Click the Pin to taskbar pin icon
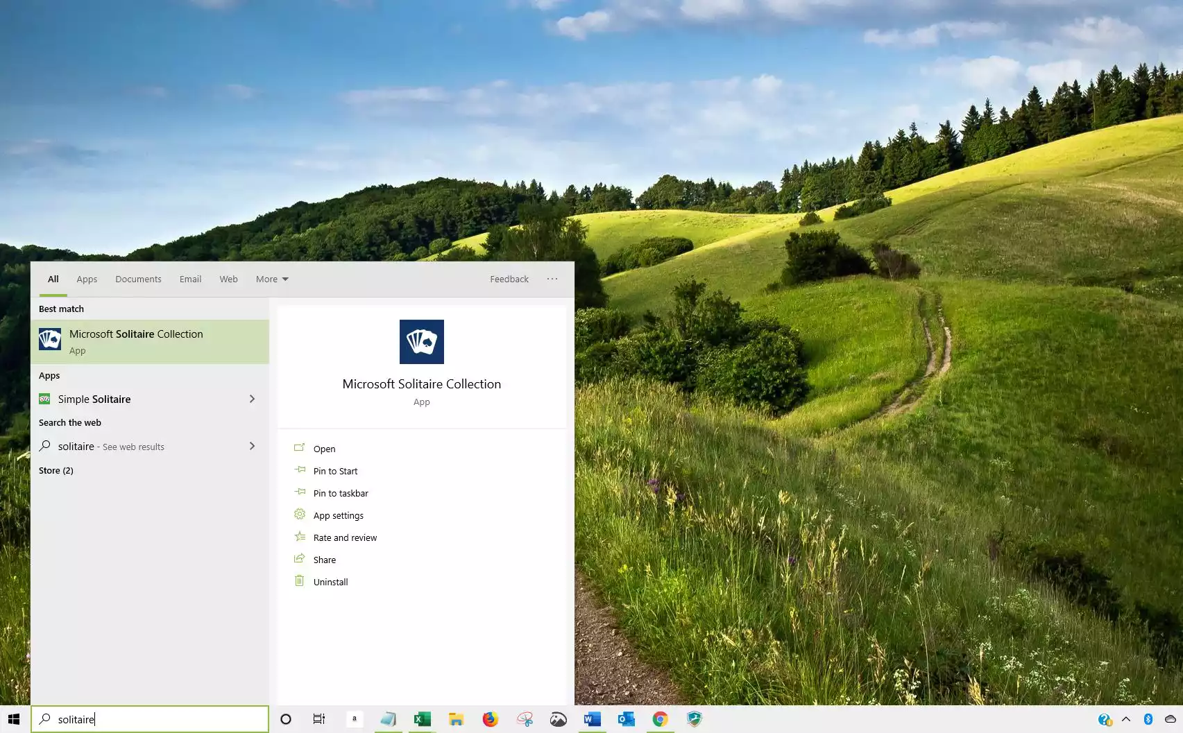Image resolution: width=1183 pixels, height=733 pixels. point(300,492)
